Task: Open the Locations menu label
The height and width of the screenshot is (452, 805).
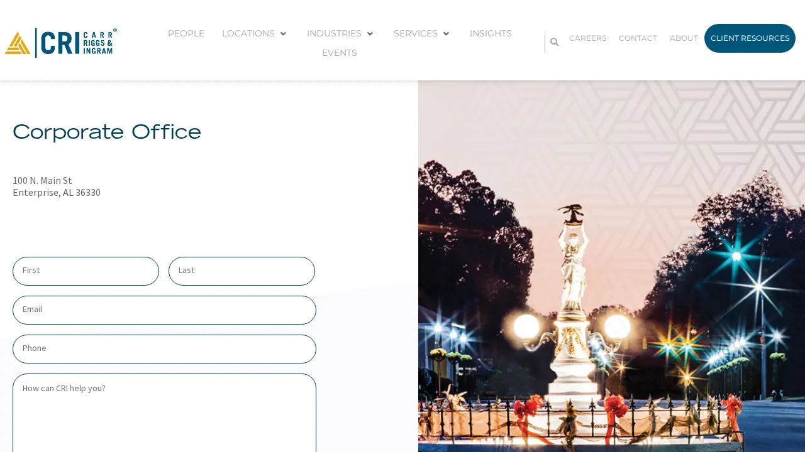Action: [x=248, y=33]
